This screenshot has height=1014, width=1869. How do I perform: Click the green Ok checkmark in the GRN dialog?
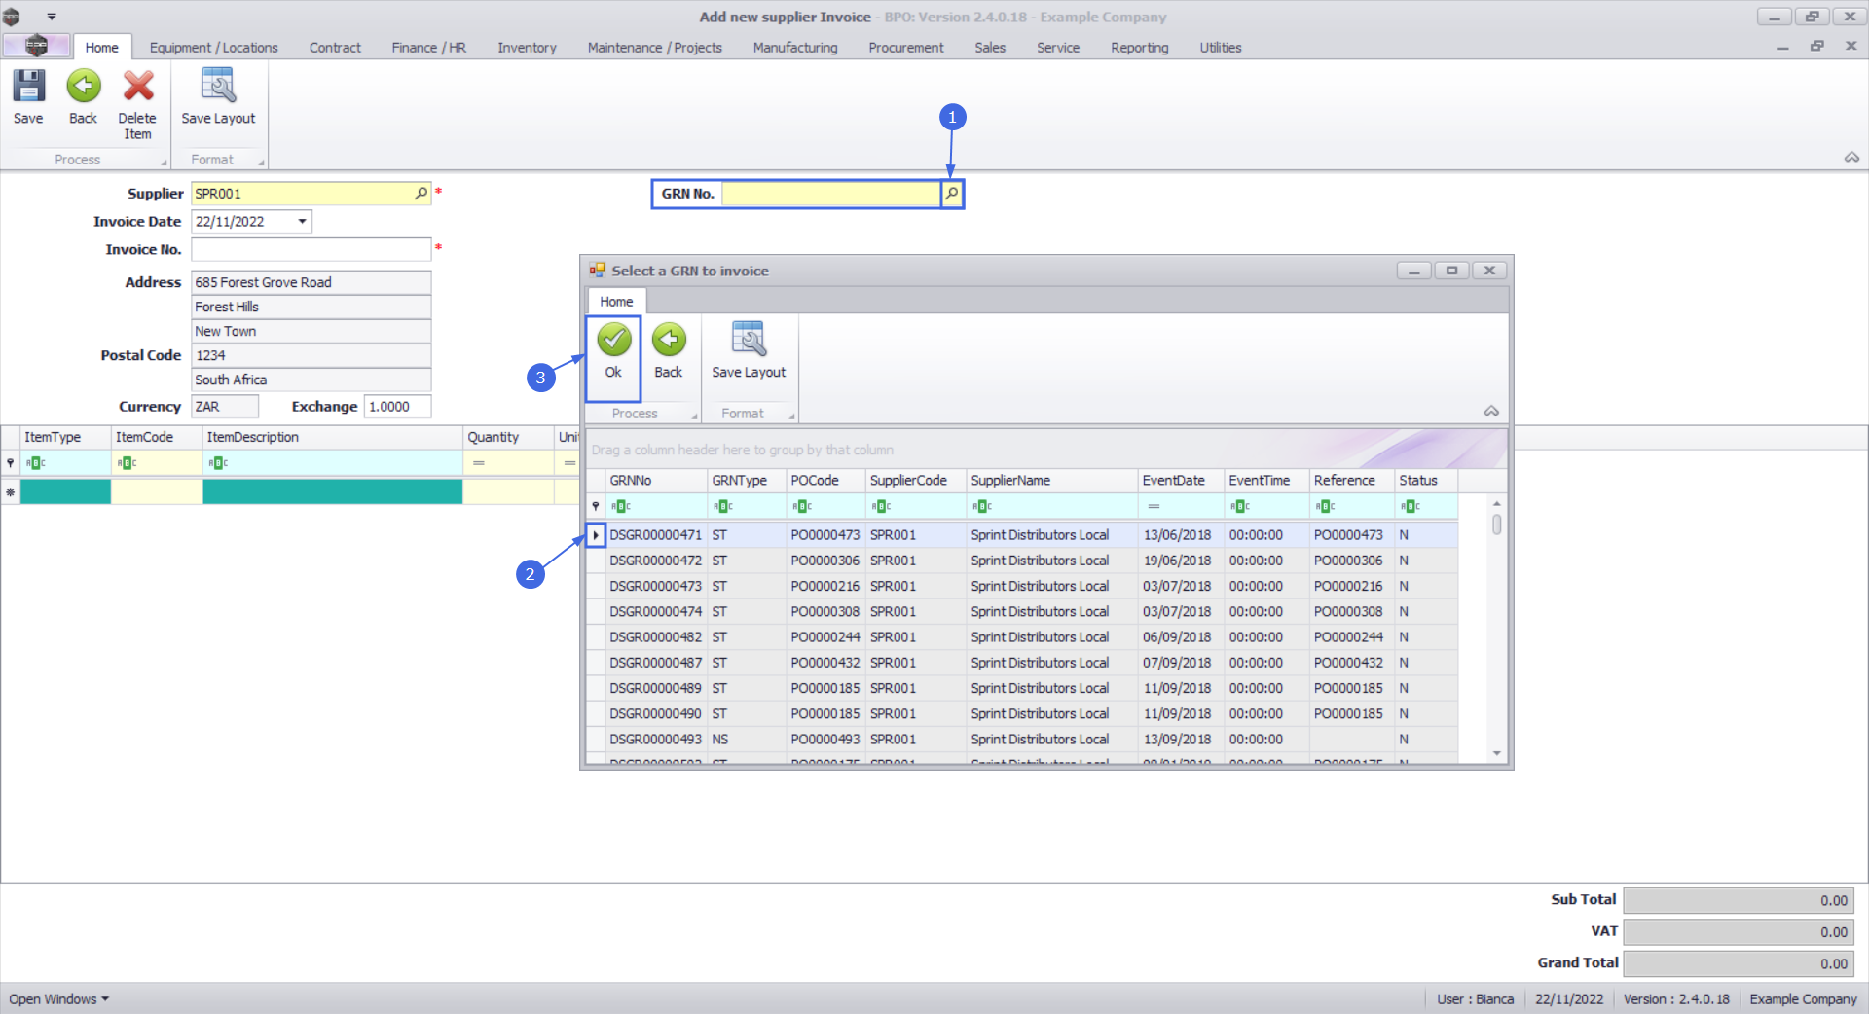point(613,341)
